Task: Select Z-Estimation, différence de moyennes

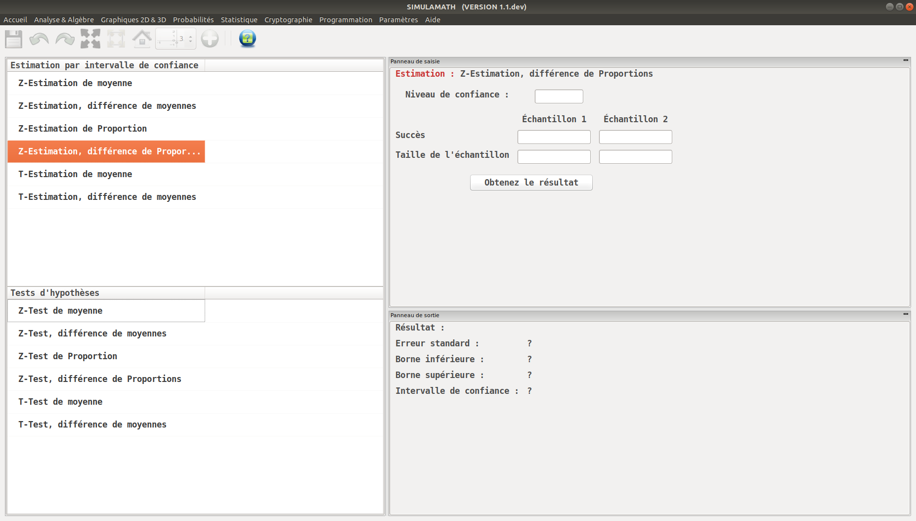Action: [x=106, y=106]
